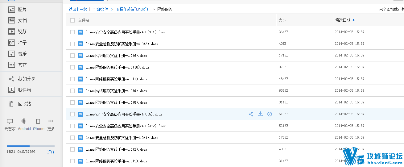
Task: Sort by 大小 column header
Action: tap(282, 20)
